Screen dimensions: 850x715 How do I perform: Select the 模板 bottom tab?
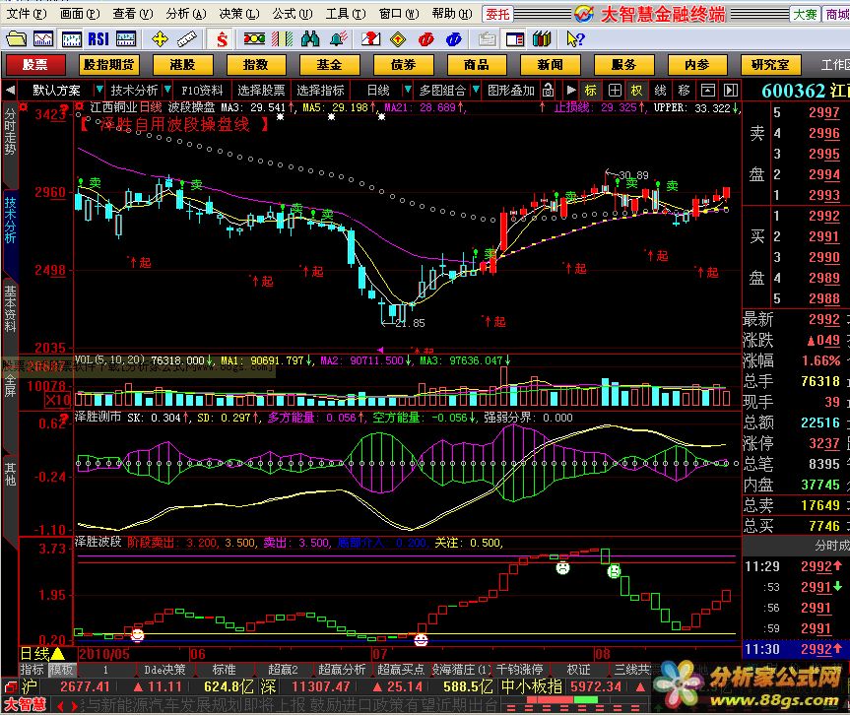pyautogui.click(x=61, y=670)
